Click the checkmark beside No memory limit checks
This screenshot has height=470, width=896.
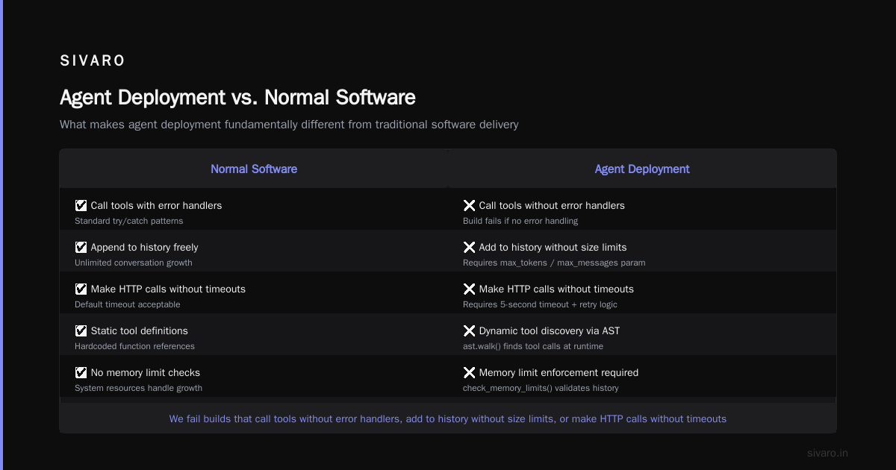(x=81, y=372)
